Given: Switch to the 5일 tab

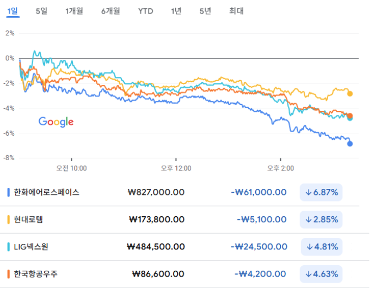Looking at the screenshot, I should [x=41, y=11].
